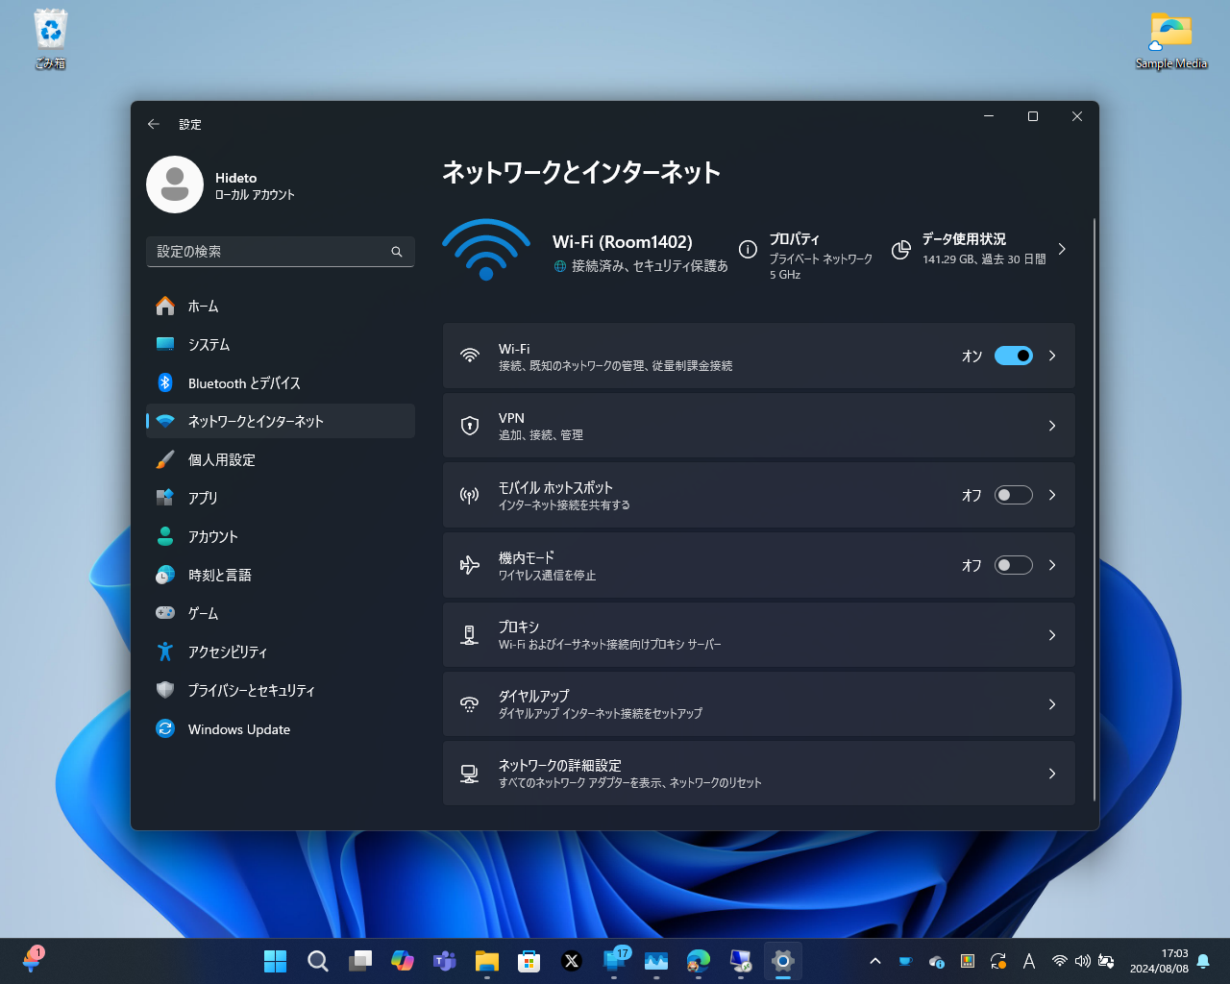Expand the VPN settings row chevron
The width and height of the screenshot is (1230, 984).
click(x=1052, y=426)
